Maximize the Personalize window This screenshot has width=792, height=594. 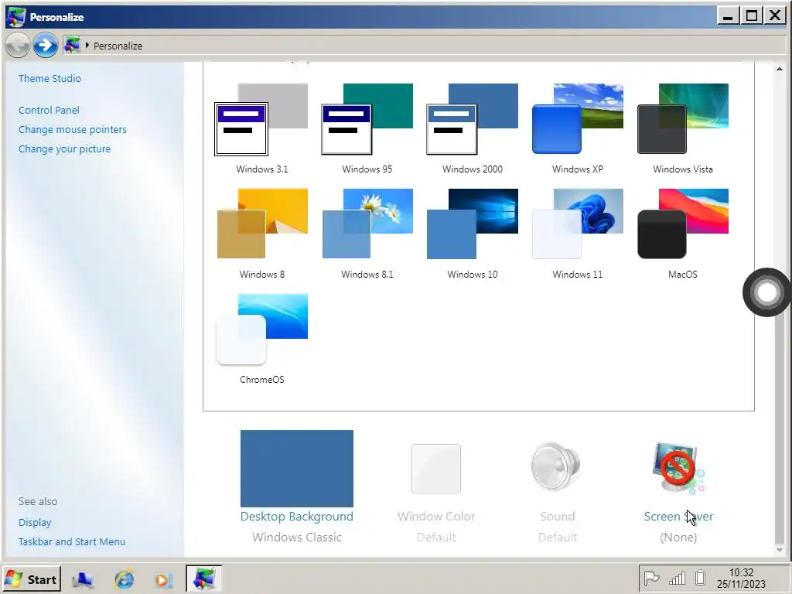tap(751, 15)
